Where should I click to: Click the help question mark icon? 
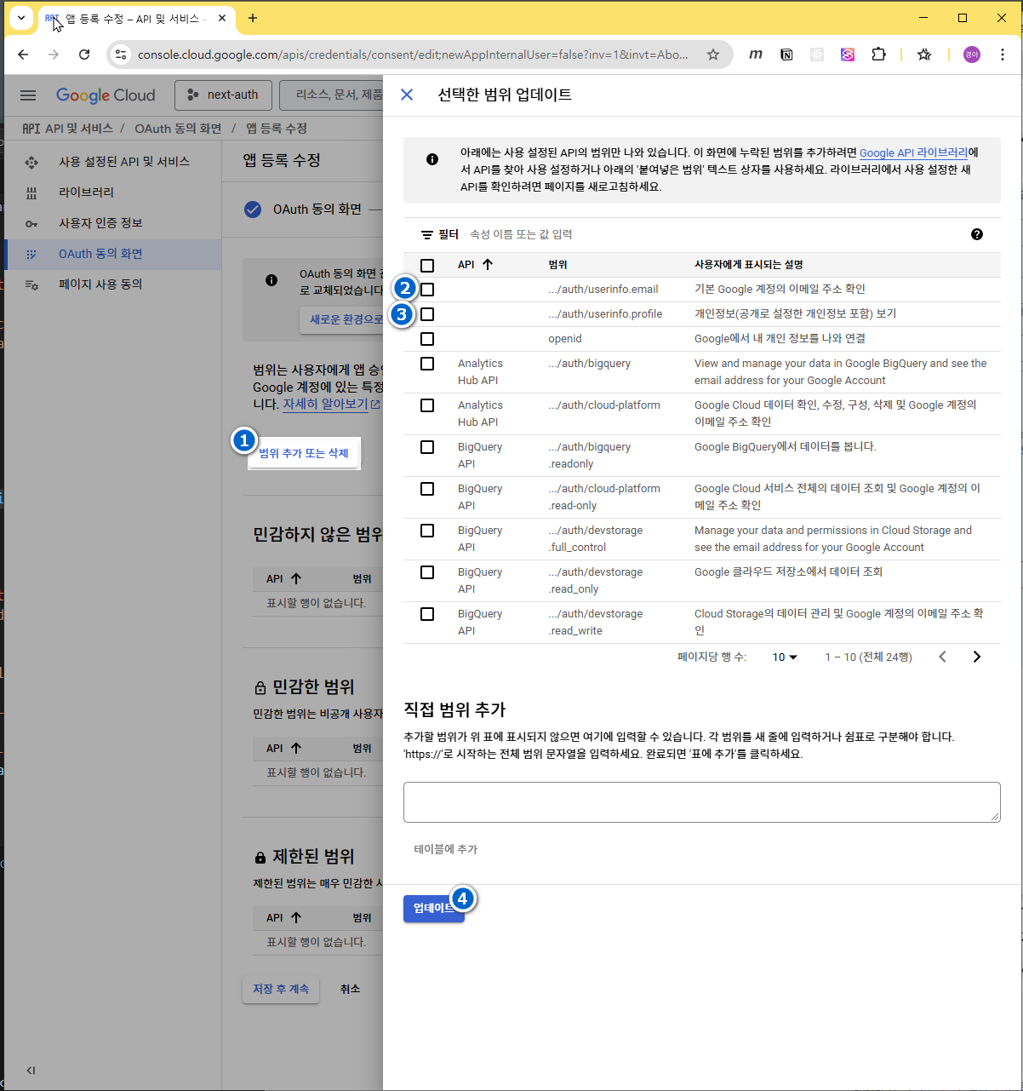[x=976, y=234]
